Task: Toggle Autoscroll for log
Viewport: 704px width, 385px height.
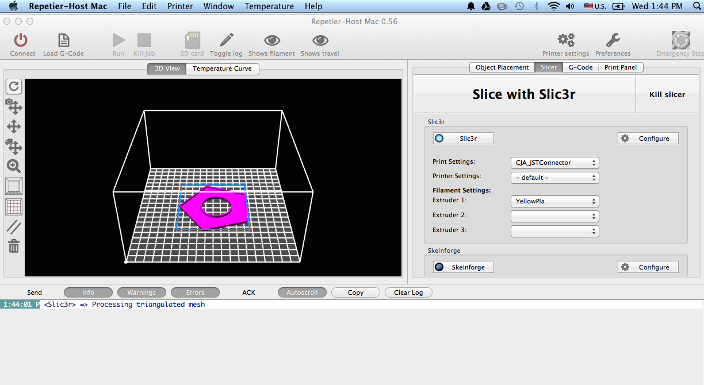Action: point(302,292)
